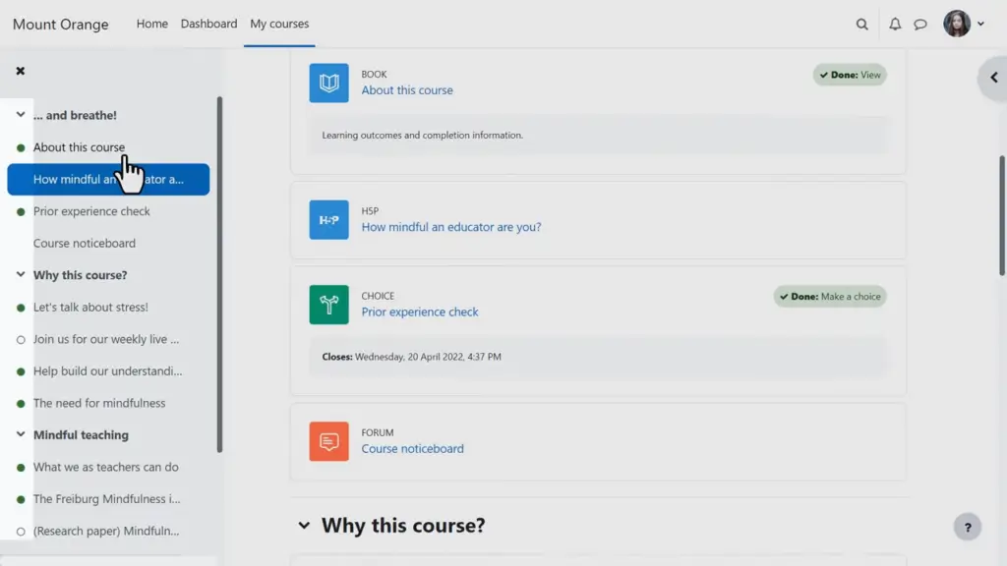The width and height of the screenshot is (1007, 566).
Task: Open the Book activity icon beside About this course
Action: tap(328, 83)
